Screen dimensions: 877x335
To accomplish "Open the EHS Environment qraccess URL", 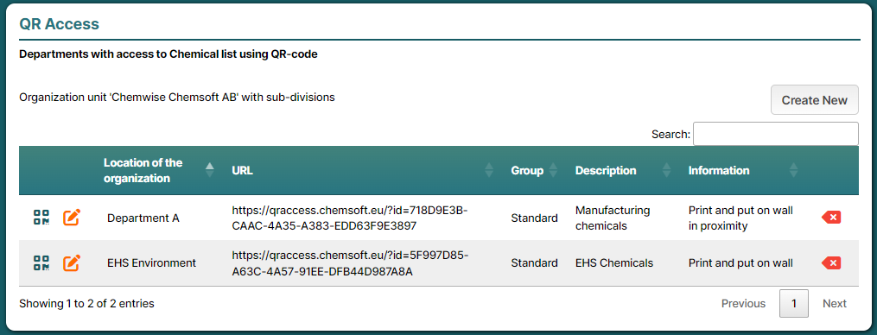I will (350, 263).
